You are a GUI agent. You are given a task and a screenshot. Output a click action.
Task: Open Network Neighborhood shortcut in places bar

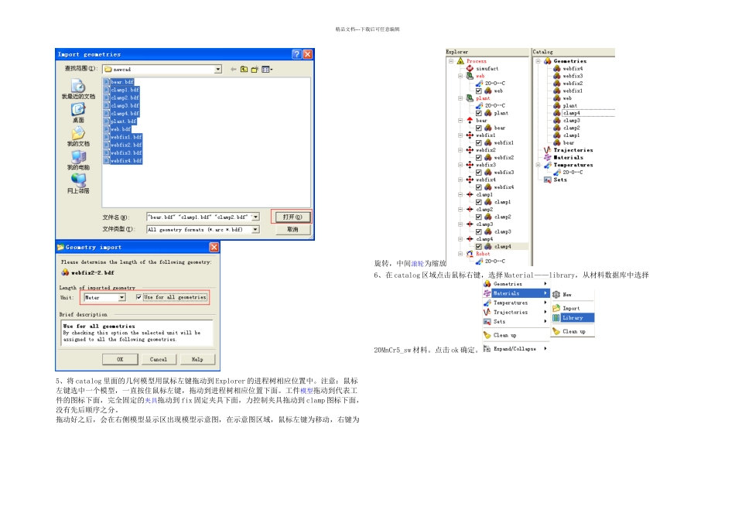(x=78, y=184)
